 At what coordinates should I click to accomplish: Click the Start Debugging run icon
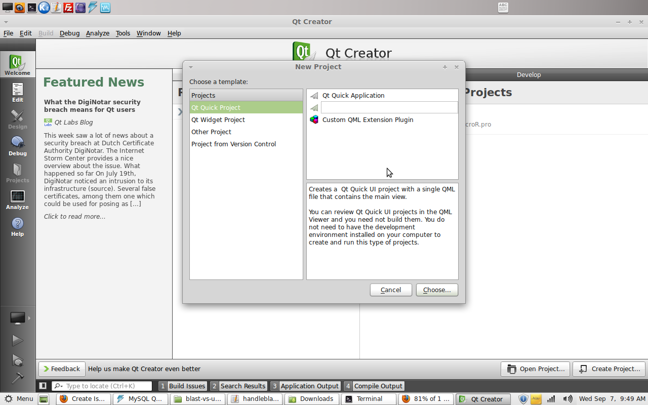pyautogui.click(x=18, y=360)
